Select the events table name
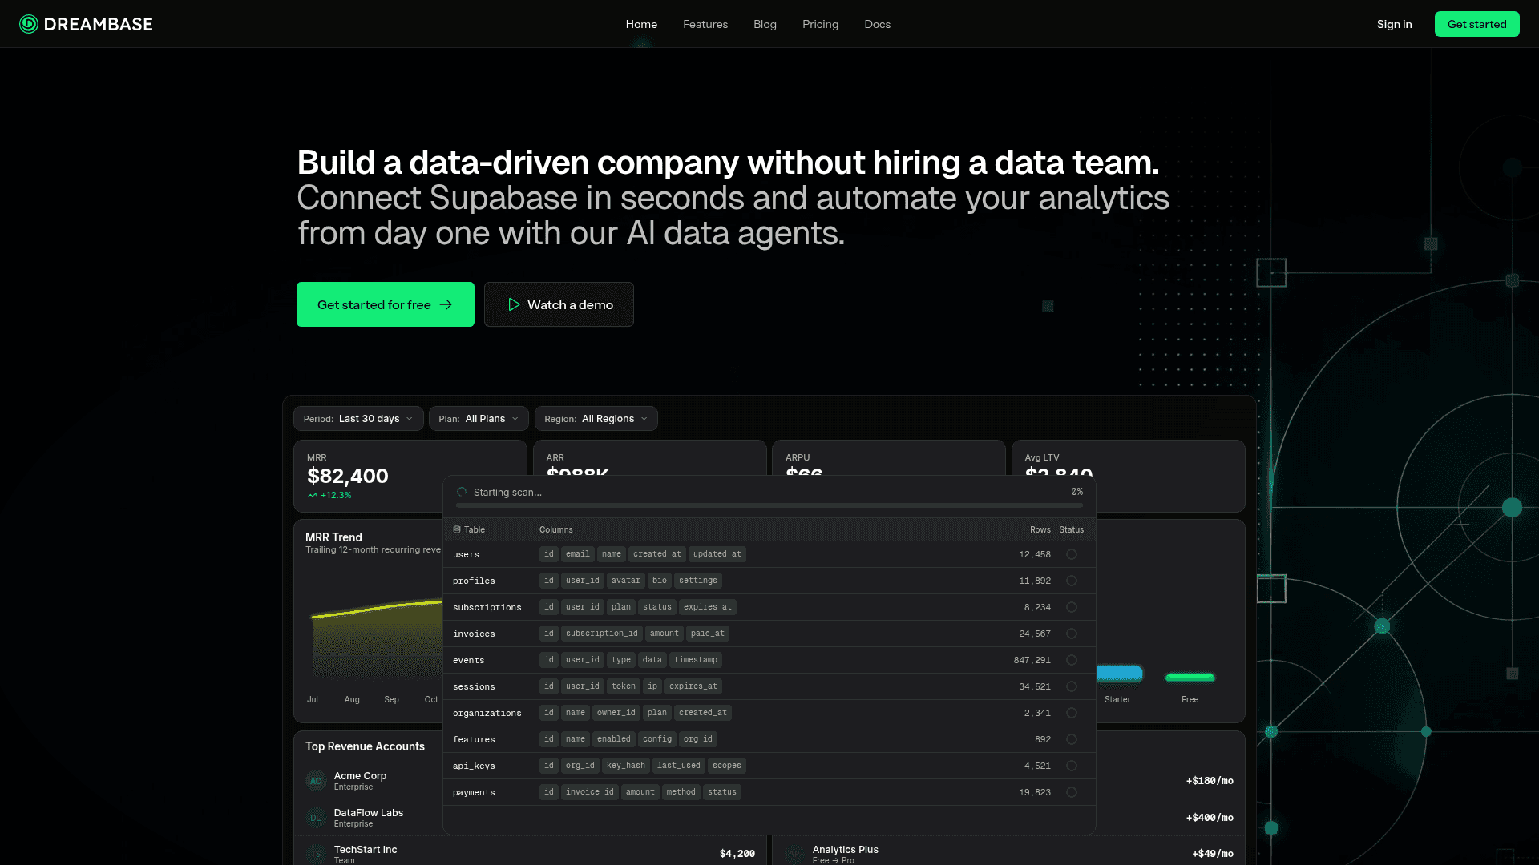This screenshot has width=1539, height=865. (x=468, y=660)
